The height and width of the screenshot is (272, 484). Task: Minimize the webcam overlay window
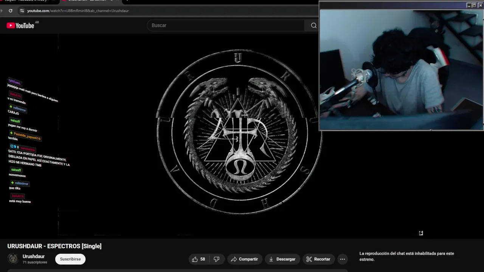[469, 5]
